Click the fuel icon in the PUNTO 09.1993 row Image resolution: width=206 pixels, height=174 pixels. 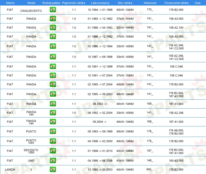click(53, 131)
